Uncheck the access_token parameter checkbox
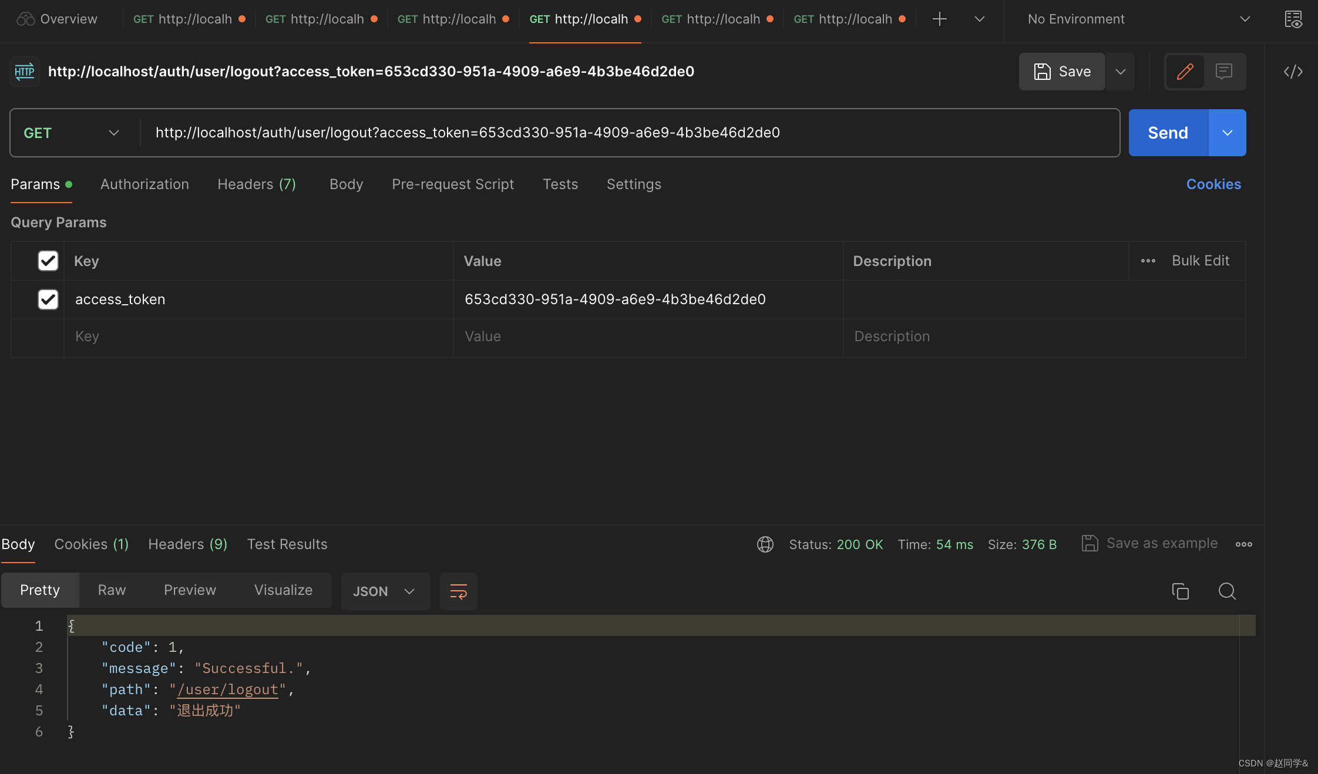The image size is (1318, 774). coord(48,299)
